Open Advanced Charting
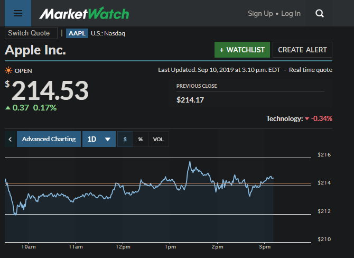 (49, 139)
